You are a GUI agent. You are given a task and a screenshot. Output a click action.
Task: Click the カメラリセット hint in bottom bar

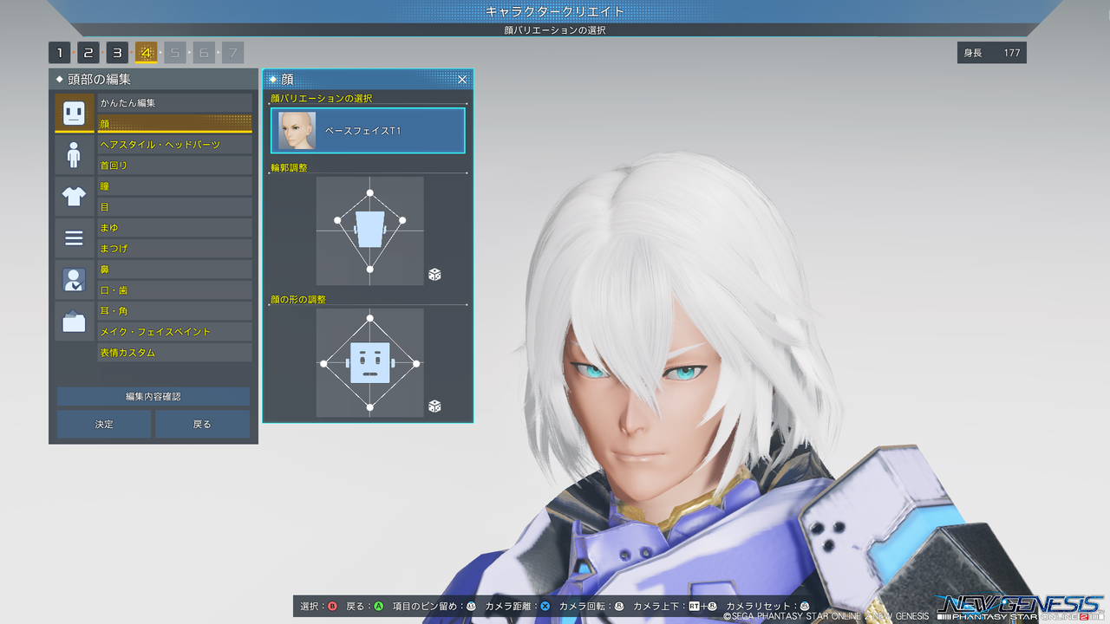767,606
